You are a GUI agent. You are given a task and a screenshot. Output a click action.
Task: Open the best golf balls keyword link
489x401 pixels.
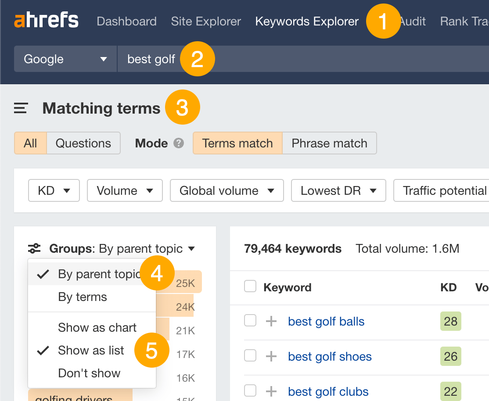(326, 321)
